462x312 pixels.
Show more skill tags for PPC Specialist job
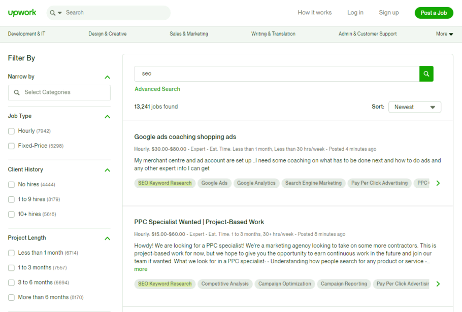pyautogui.click(x=438, y=284)
